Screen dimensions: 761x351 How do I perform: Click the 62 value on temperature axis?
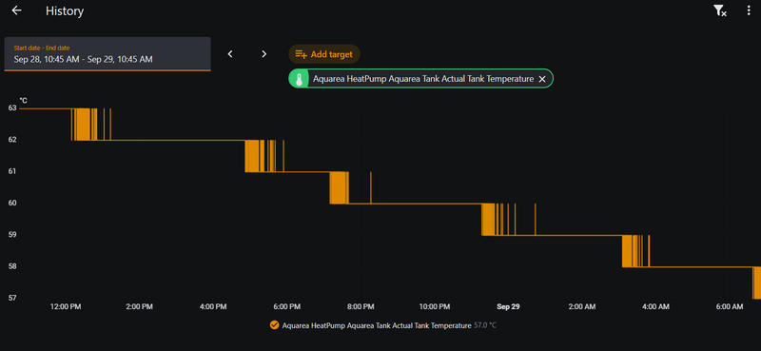click(12, 140)
